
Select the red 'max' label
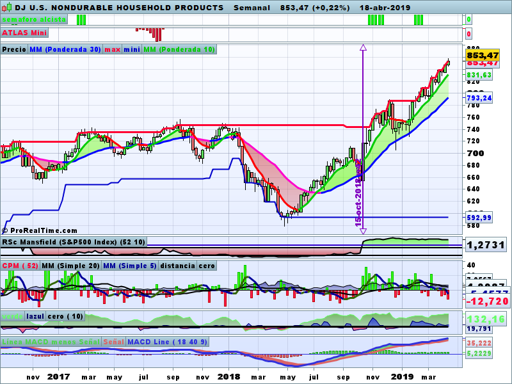coord(113,49)
